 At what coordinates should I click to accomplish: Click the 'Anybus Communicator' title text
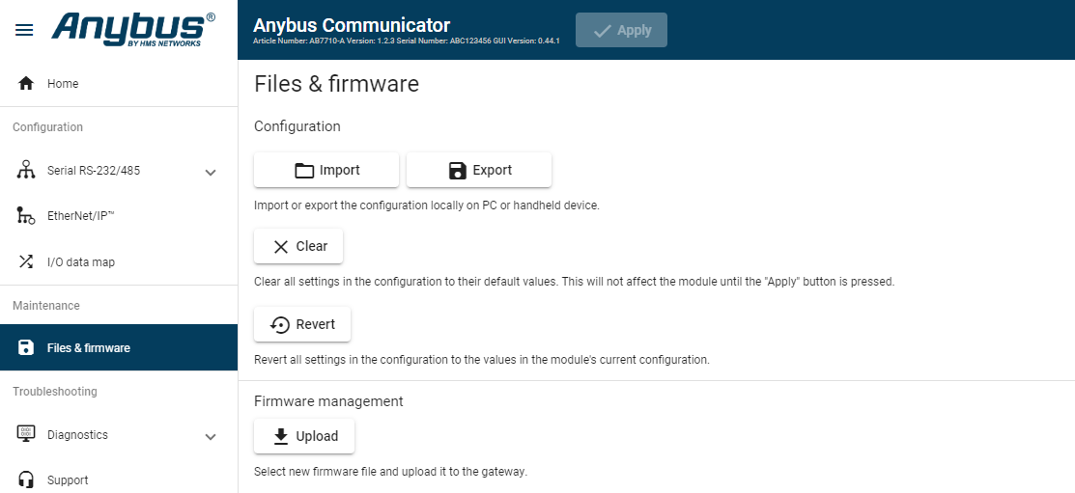(352, 25)
